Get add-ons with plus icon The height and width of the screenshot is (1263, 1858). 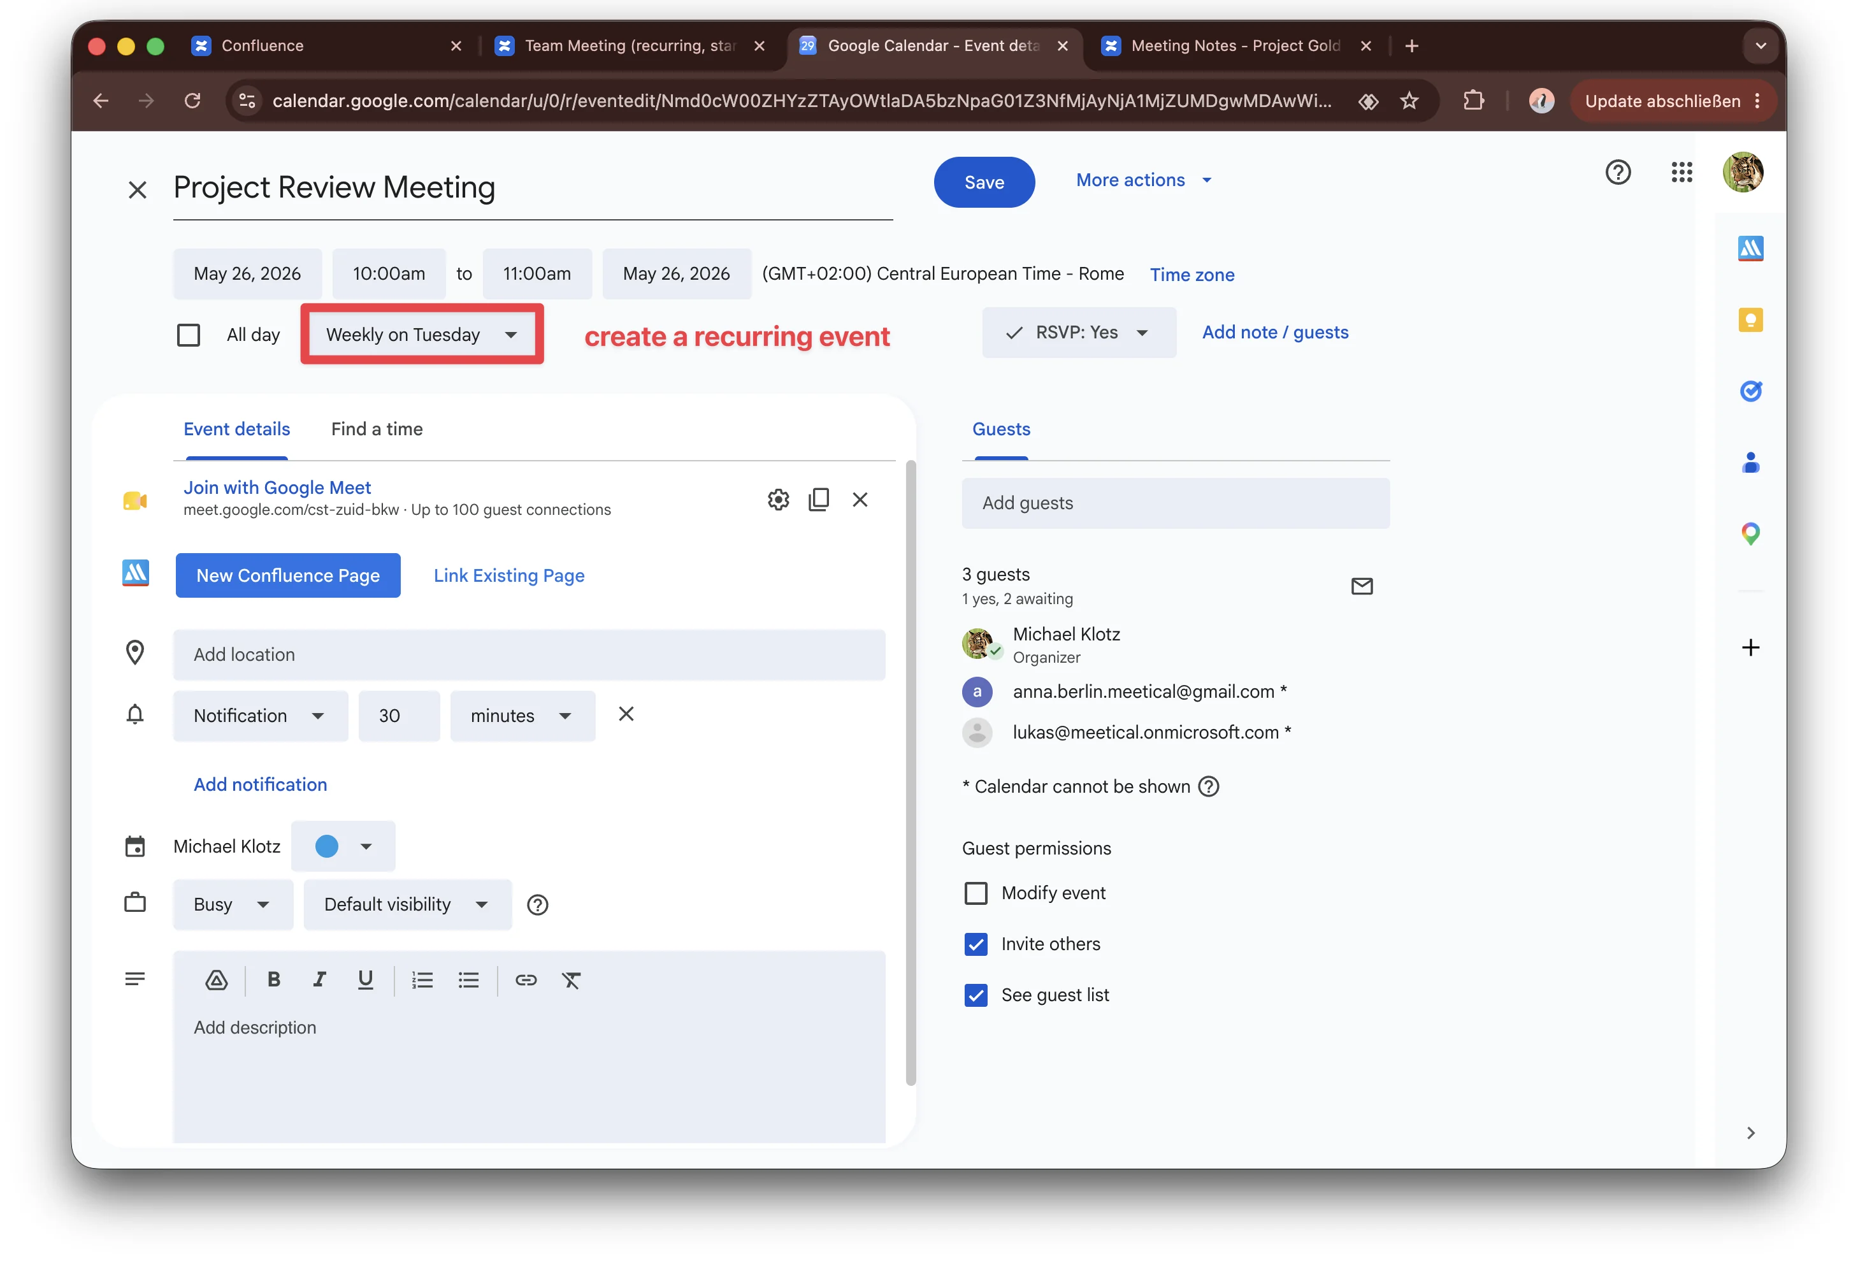point(1750,647)
